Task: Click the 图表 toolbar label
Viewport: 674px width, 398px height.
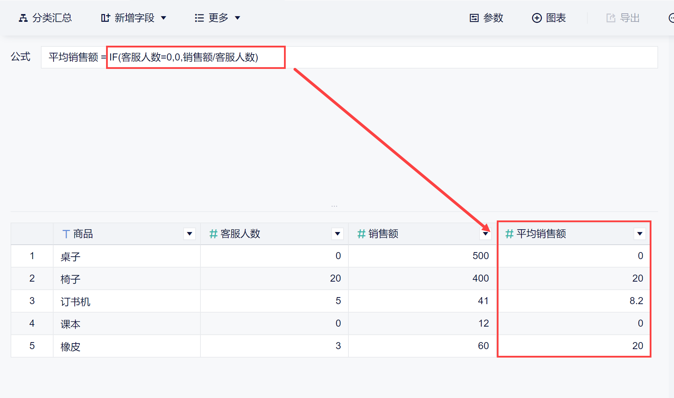Action: pyautogui.click(x=556, y=18)
